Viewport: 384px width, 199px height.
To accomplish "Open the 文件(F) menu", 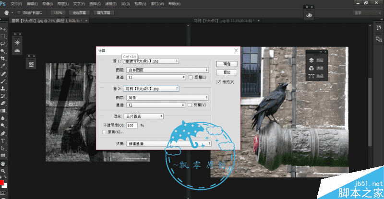I will point(16,4).
